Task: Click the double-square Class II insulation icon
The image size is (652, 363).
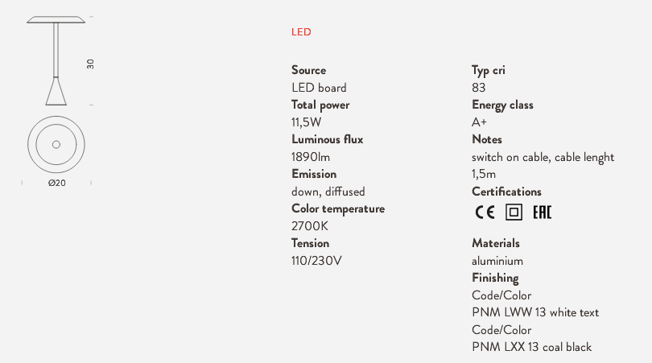Action: (514, 212)
